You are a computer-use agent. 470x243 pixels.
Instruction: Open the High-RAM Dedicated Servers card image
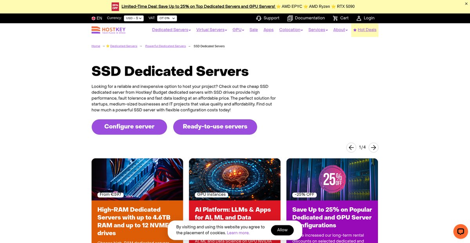[x=137, y=180]
